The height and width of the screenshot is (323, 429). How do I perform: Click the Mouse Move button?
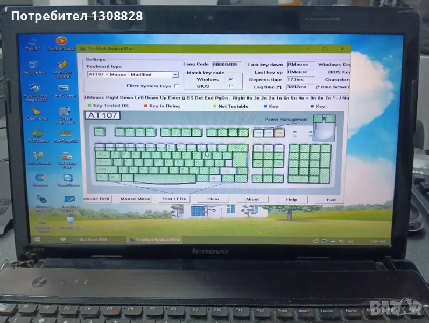(135, 199)
